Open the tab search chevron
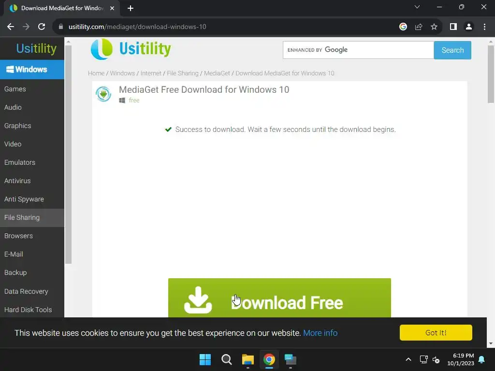 tap(417, 7)
